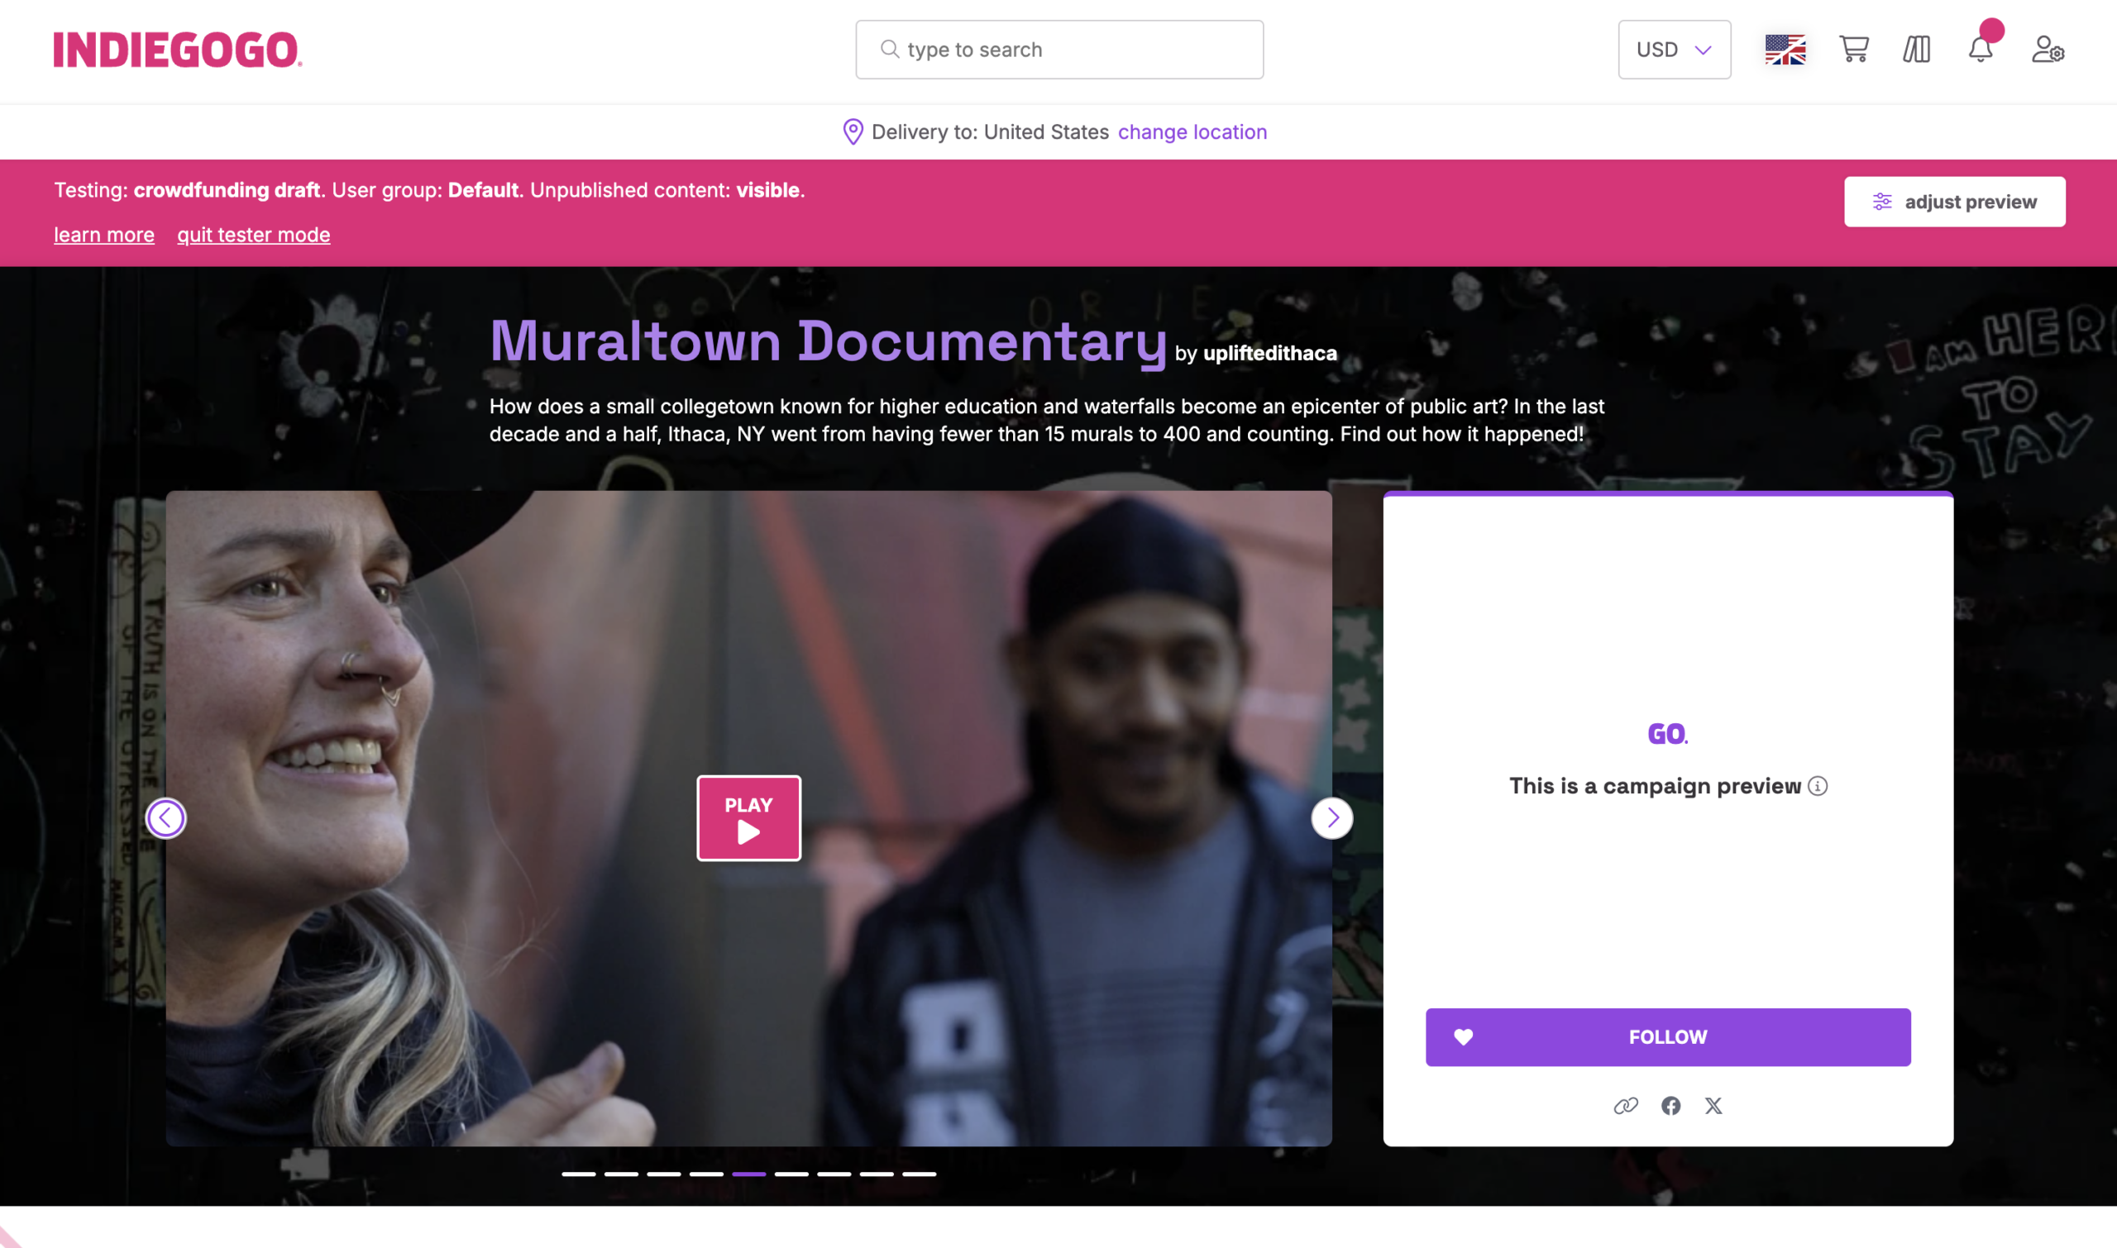Click the notifications bell icon
The height and width of the screenshot is (1248, 2117).
pyautogui.click(x=1980, y=49)
